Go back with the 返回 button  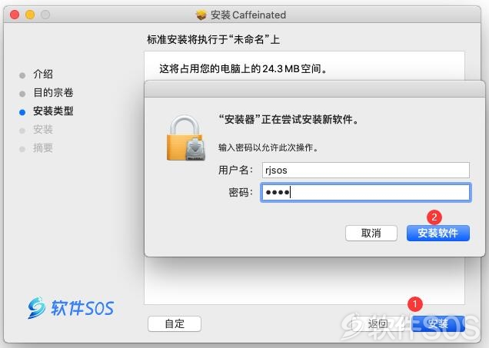click(377, 323)
